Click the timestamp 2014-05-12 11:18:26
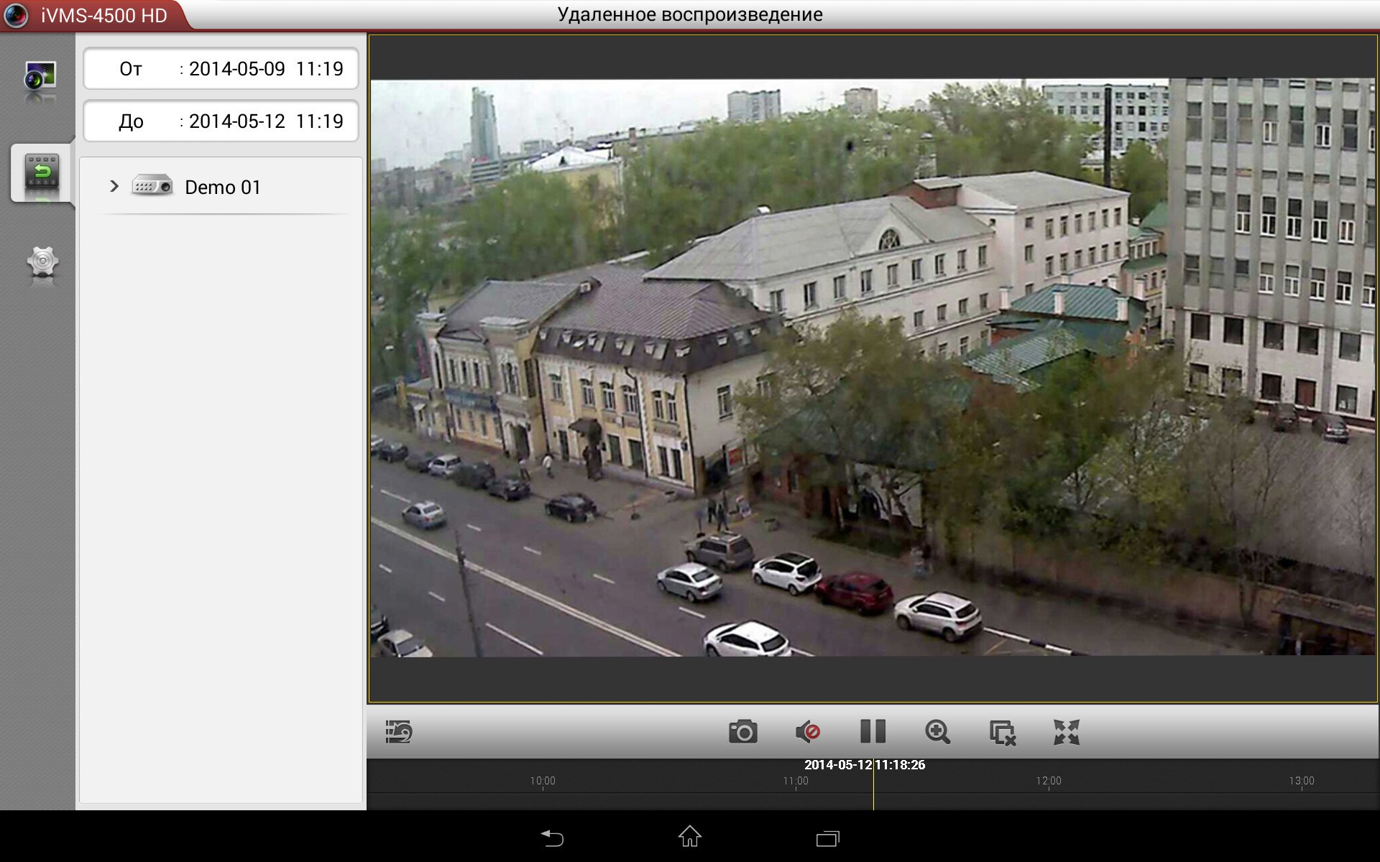This screenshot has height=862, width=1380. 865,765
